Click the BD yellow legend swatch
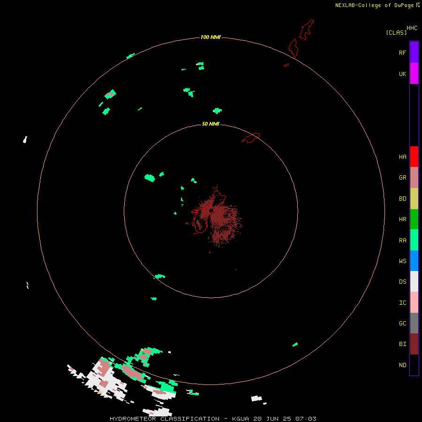 [414, 199]
